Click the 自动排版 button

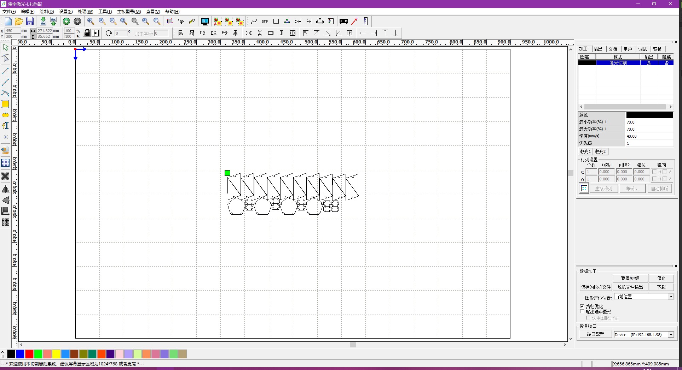(x=659, y=189)
